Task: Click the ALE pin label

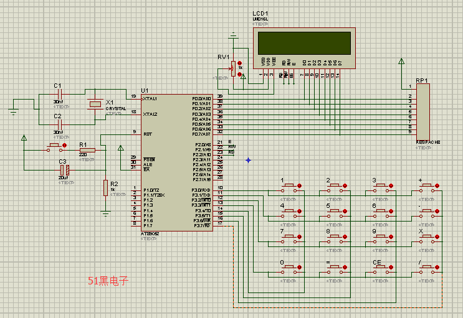Action: click(x=148, y=165)
